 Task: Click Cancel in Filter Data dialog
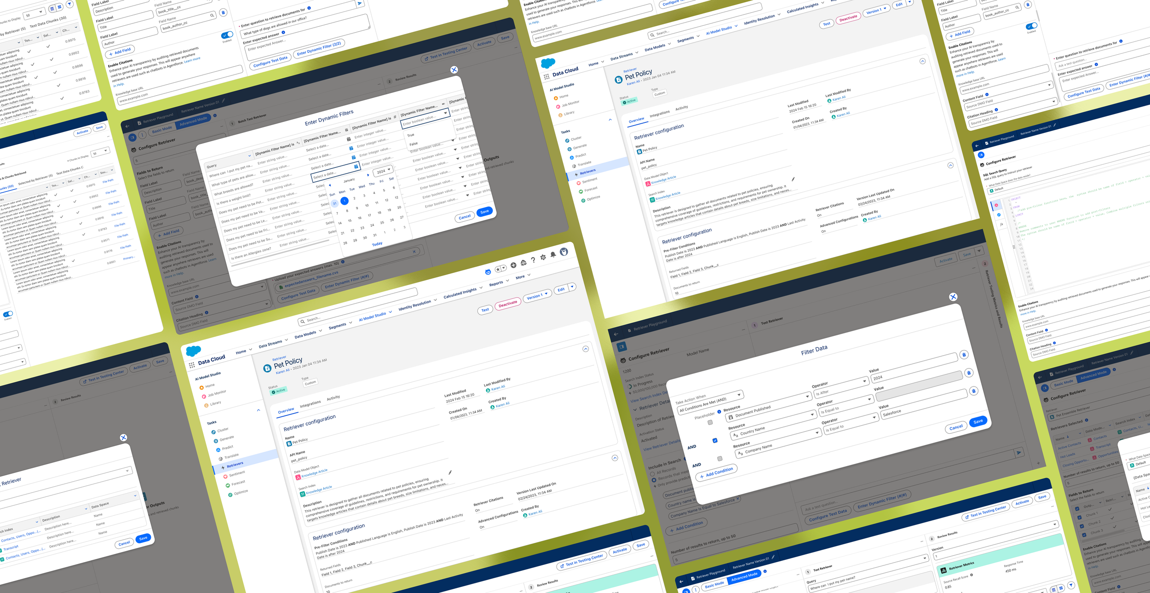click(956, 427)
